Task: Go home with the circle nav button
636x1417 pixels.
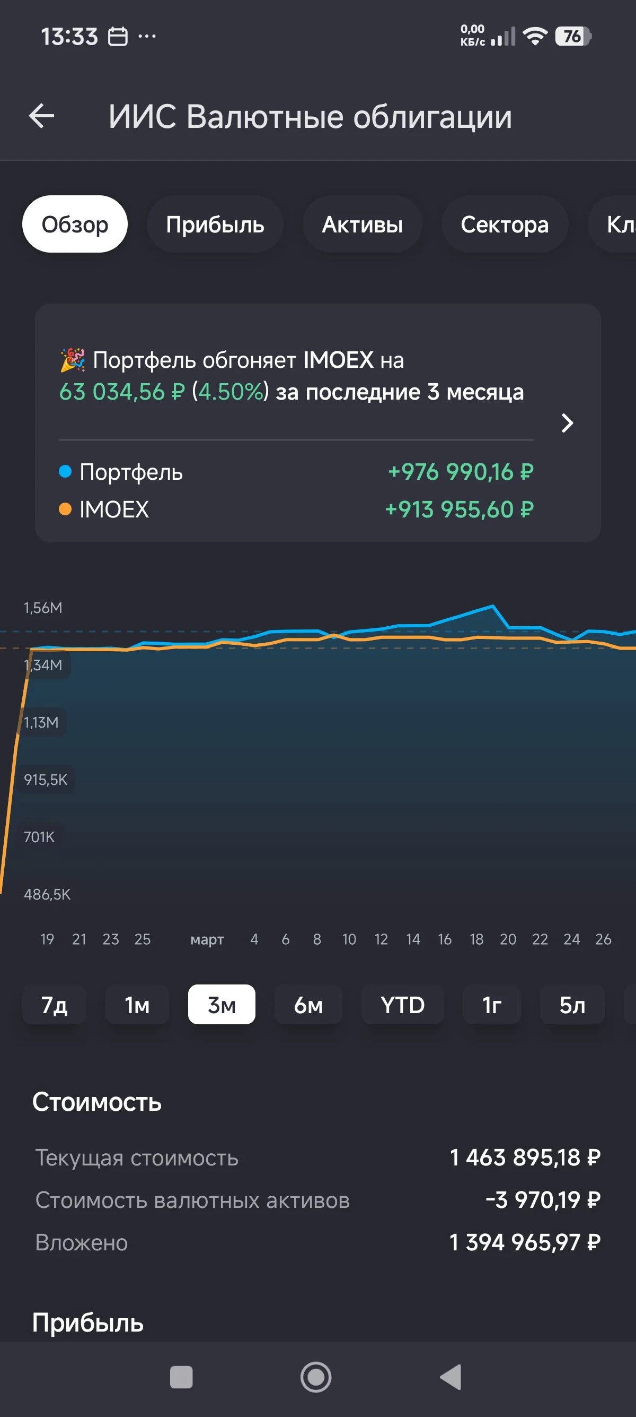Action: click(x=316, y=1377)
